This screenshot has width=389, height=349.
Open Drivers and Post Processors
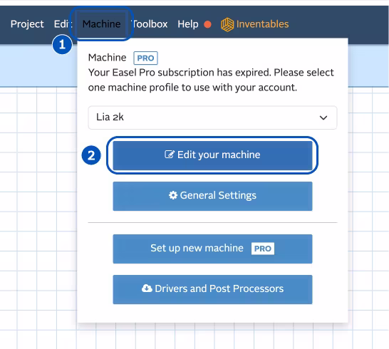(x=212, y=289)
